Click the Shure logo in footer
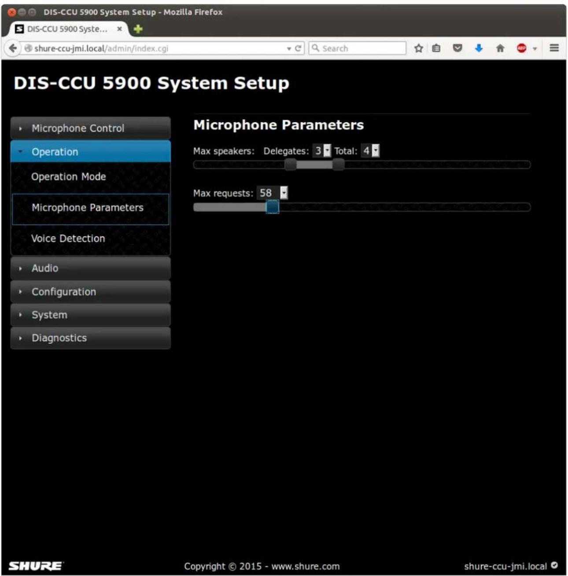Screen dimensions: 568x576 pos(36,566)
